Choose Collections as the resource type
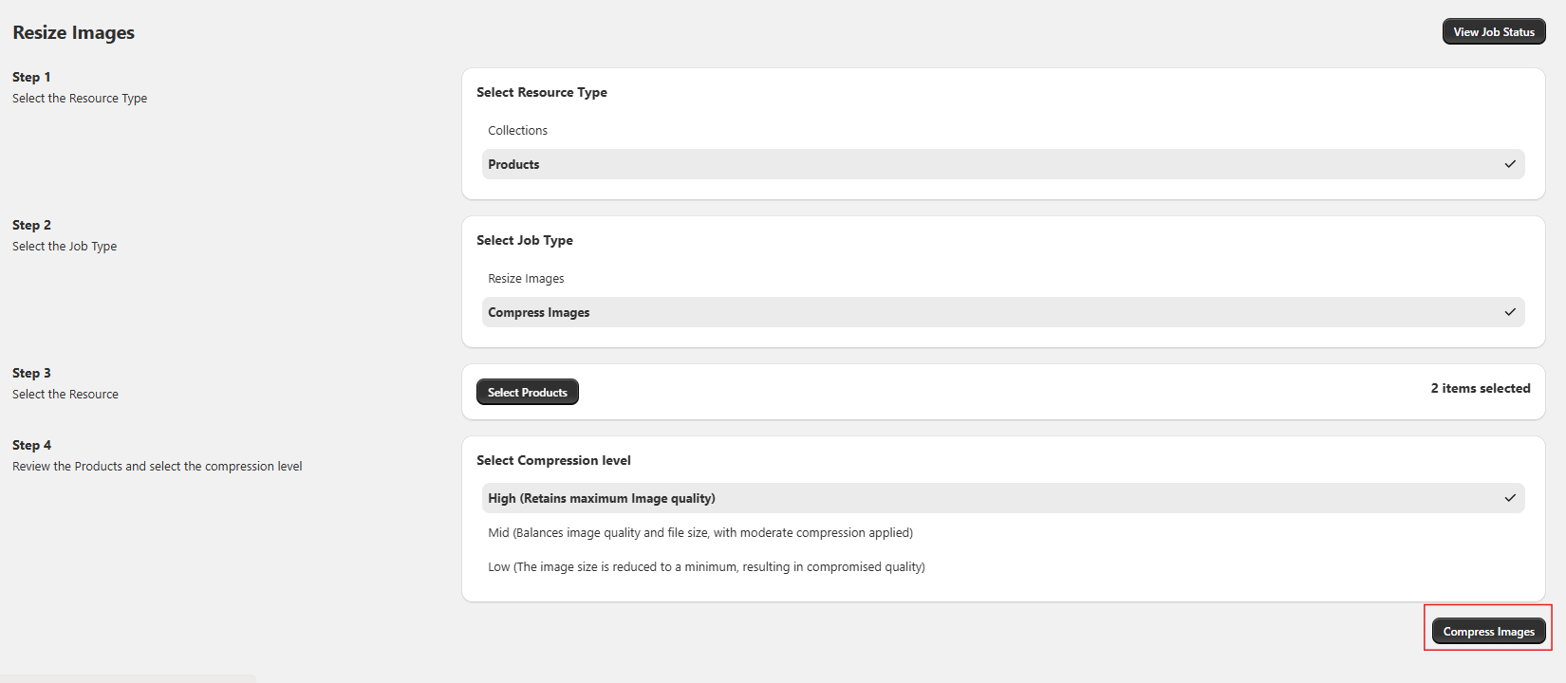1566x683 pixels. click(x=518, y=131)
